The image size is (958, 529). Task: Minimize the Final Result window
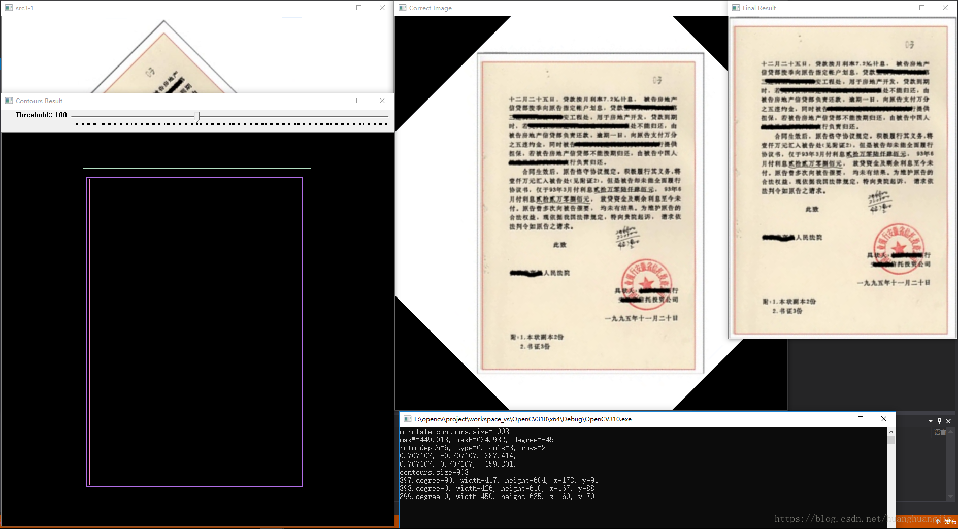click(x=899, y=8)
